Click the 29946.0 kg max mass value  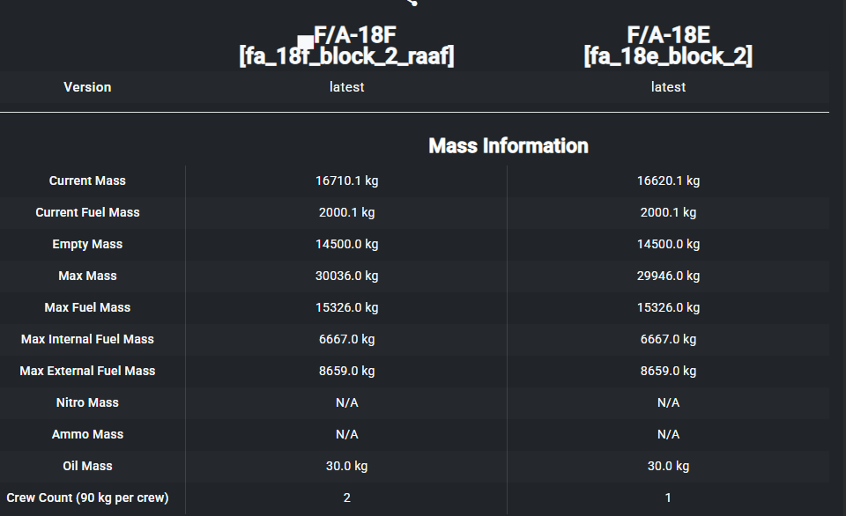(668, 276)
